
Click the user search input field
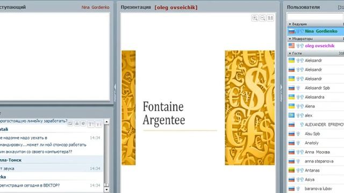(x=316, y=17)
